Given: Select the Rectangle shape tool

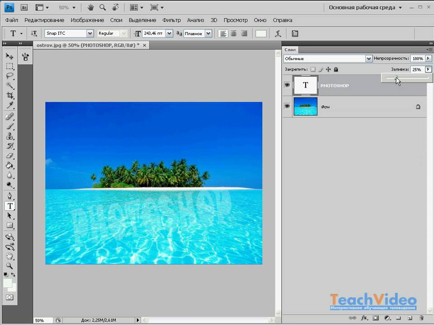Looking at the screenshot, I should [x=9, y=226].
